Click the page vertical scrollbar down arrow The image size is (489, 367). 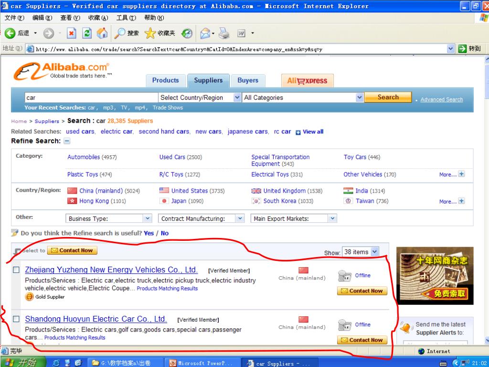point(487,340)
